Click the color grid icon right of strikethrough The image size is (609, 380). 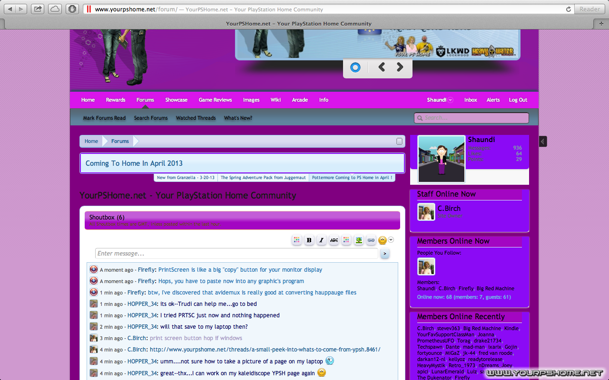click(x=346, y=240)
